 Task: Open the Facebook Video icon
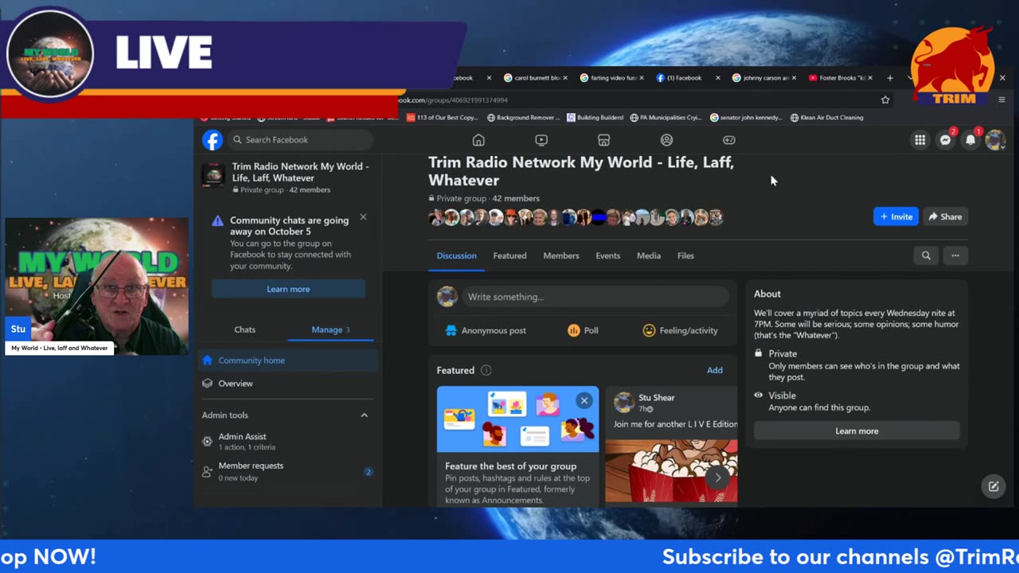541,140
